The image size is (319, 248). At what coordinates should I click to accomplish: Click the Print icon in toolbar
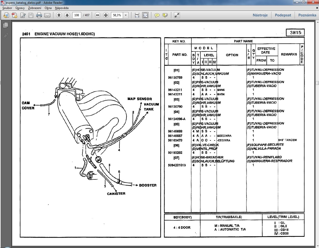coord(39,15)
